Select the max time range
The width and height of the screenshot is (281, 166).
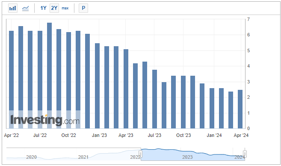pyautogui.click(x=65, y=8)
